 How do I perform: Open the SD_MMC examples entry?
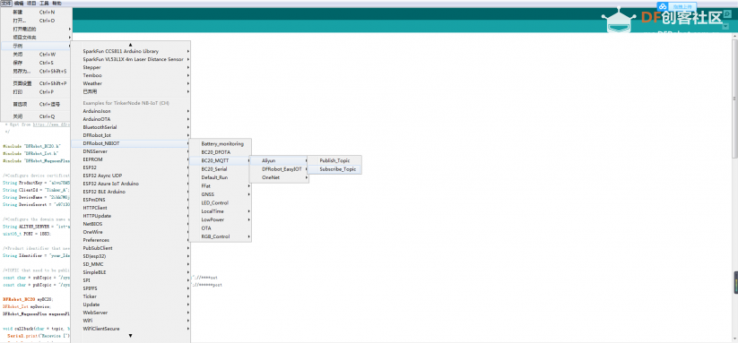(130, 264)
